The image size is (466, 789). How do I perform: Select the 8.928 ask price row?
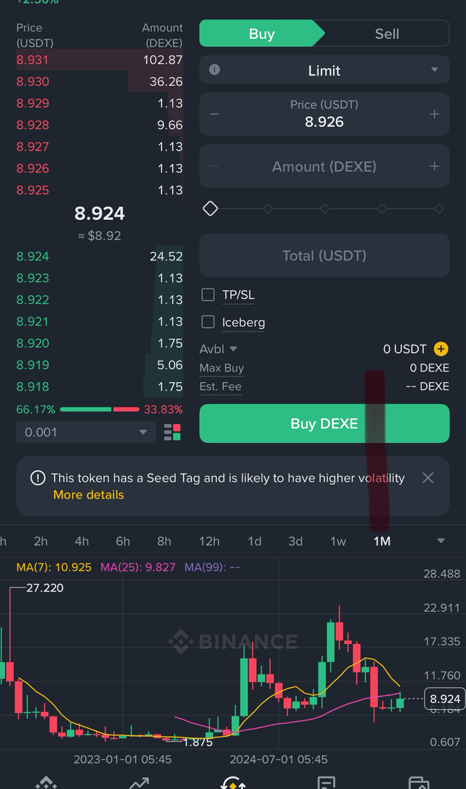100,125
